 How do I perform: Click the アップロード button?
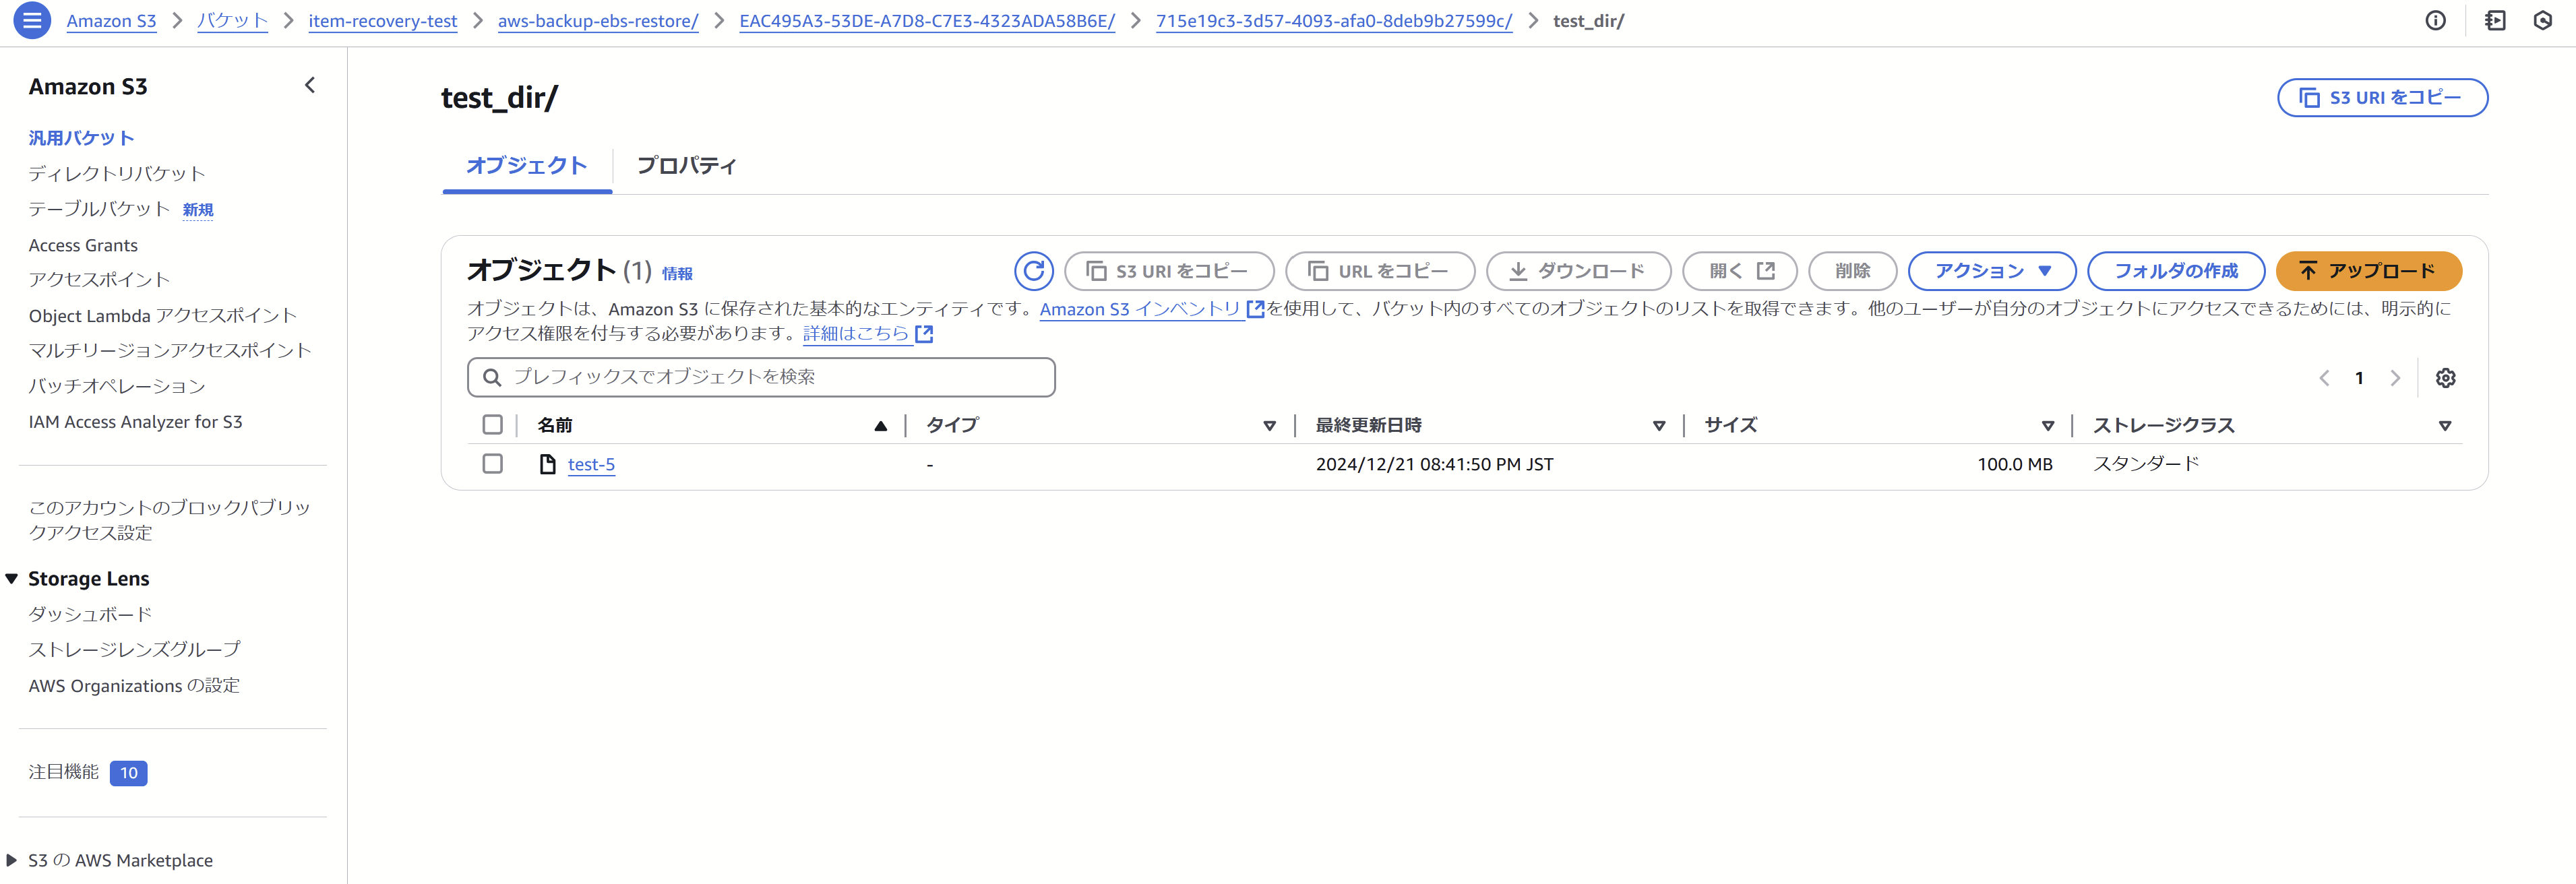[x=2367, y=271]
